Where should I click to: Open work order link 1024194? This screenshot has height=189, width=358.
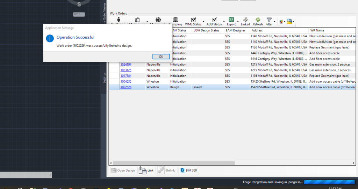126,65
